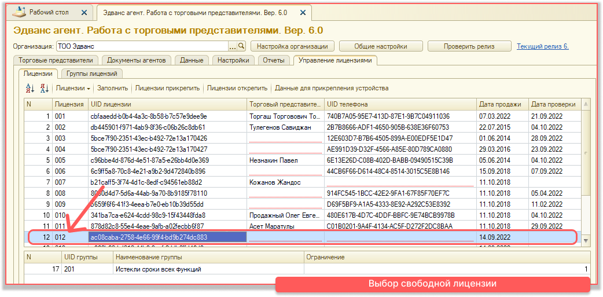The width and height of the screenshot is (603, 297).
Task: Click Лицензия column header
Action: tap(71, 104)
